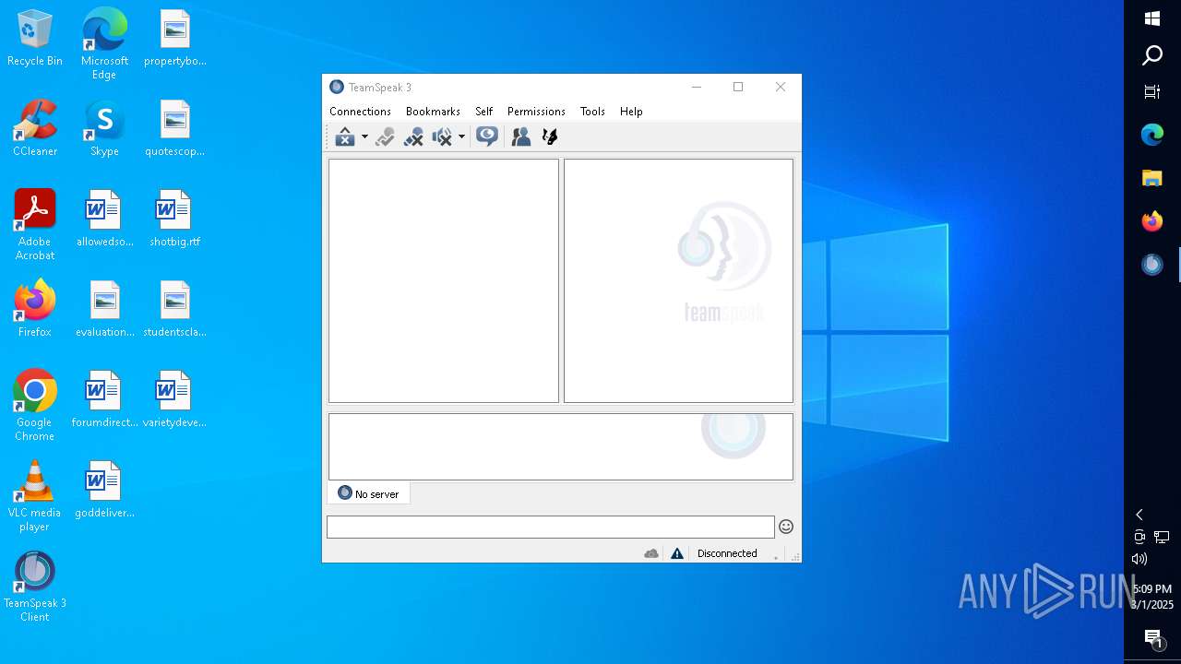Open Recycle Bin on desktop
This screenshot has width=1181, height=664.
(35, 38)
